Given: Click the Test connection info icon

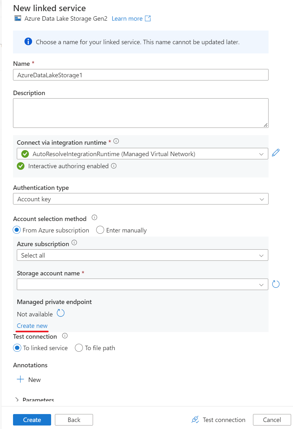Looking at the screenshot, I should click(64, 336).
